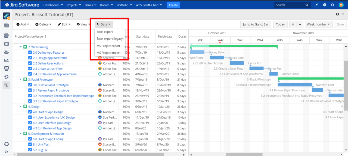Toggle the checkbox icon of 2.0 Define App Features
The height and width of the screenshot is (156, 348).
click(x=30, y=53)
